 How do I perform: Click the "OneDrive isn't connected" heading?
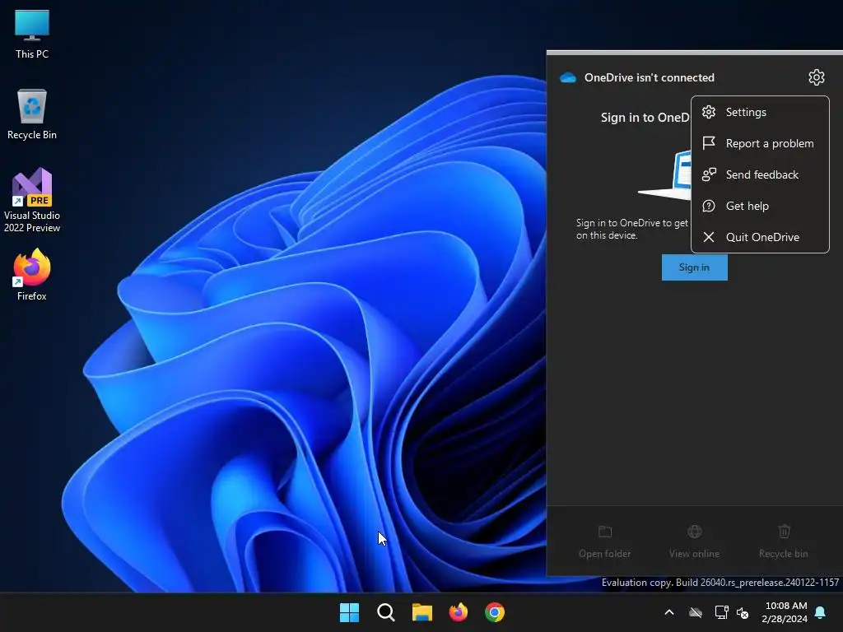click(650, 77)
